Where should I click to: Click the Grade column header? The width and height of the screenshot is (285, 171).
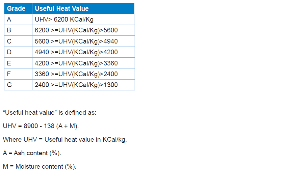pos(16,8)
